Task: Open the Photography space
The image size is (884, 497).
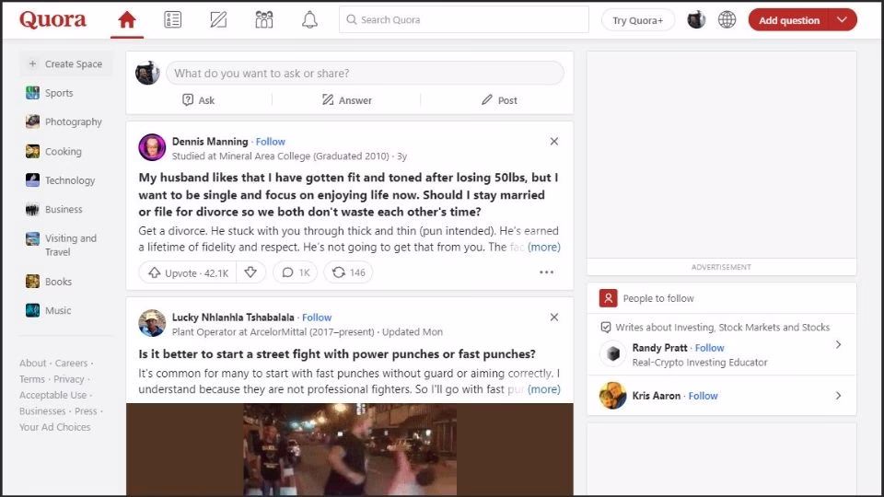Action: point(64,121)
